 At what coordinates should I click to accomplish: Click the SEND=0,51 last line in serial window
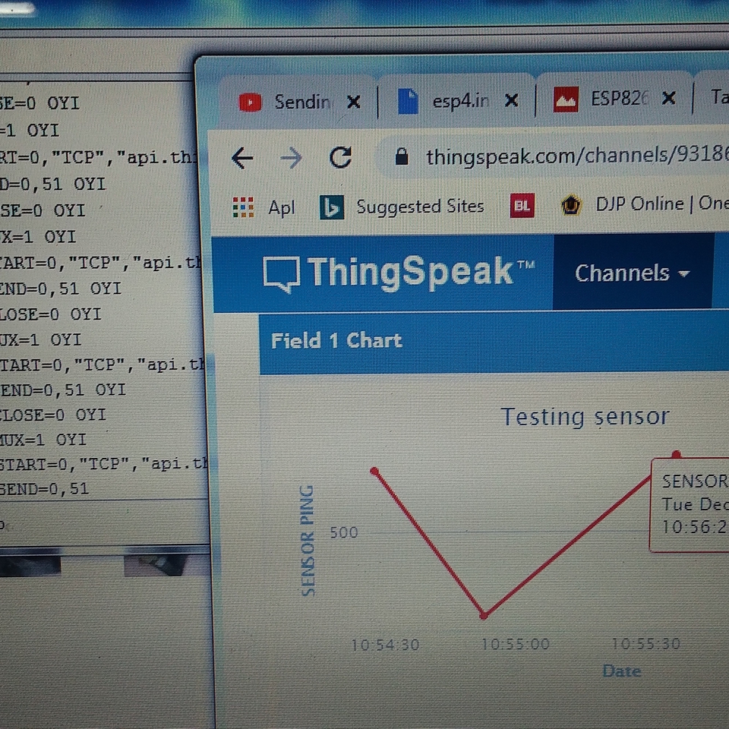pos(44,488)
